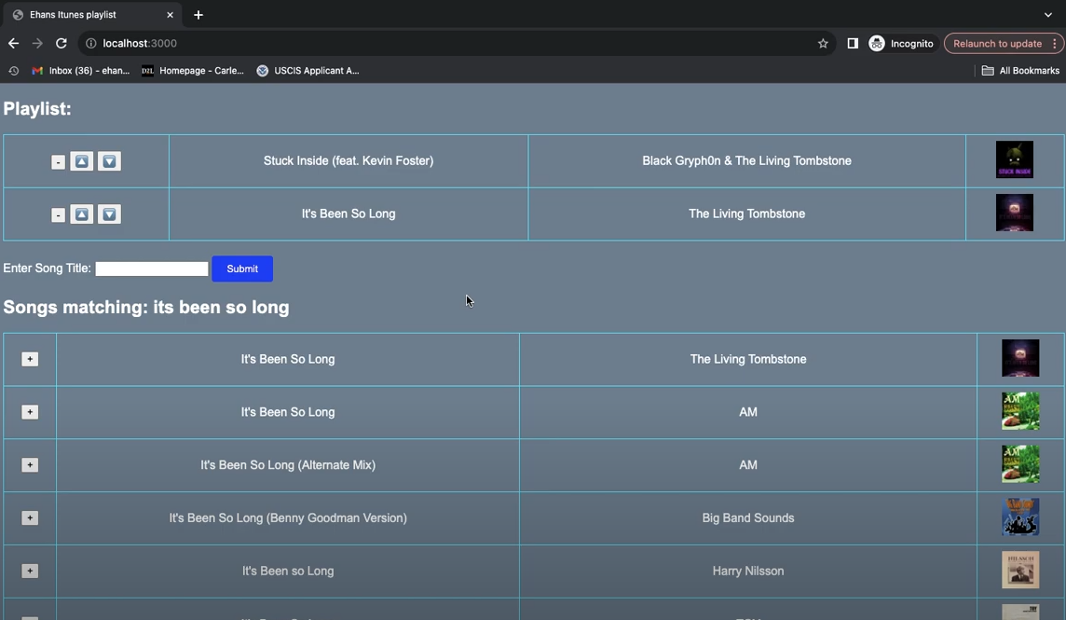Expand the tab search chevron
This screenshot has width=1066, height=620.
click(x=1047, y=14)
